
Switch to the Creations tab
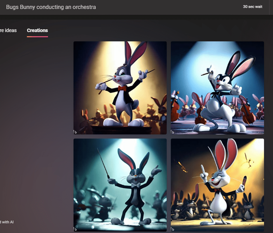37,30
